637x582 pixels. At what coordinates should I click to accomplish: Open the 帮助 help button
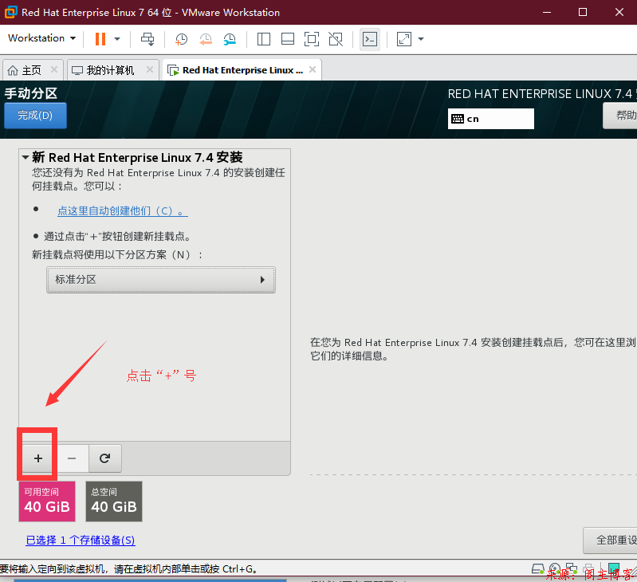pos(620,116)
